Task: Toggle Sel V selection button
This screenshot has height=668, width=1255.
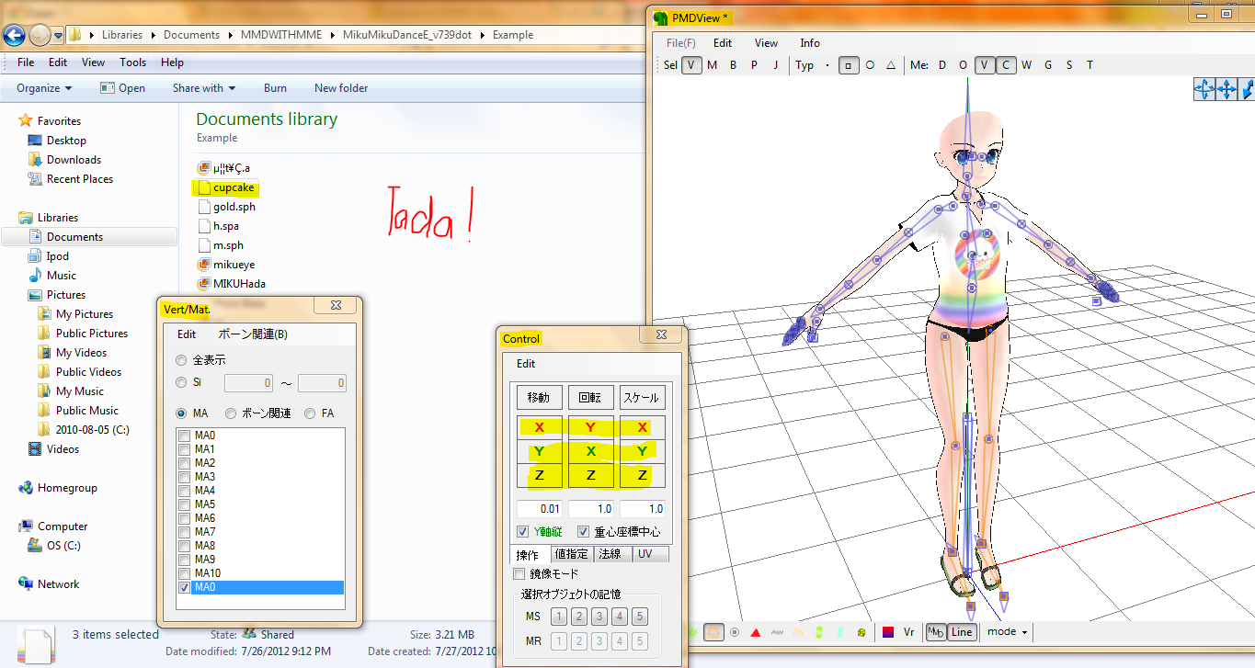Action: click(x=691, y=65)
